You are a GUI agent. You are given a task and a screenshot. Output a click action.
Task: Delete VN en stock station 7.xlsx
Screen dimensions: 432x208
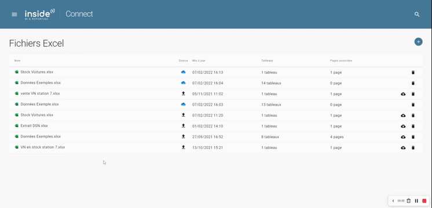coord(413,147)
